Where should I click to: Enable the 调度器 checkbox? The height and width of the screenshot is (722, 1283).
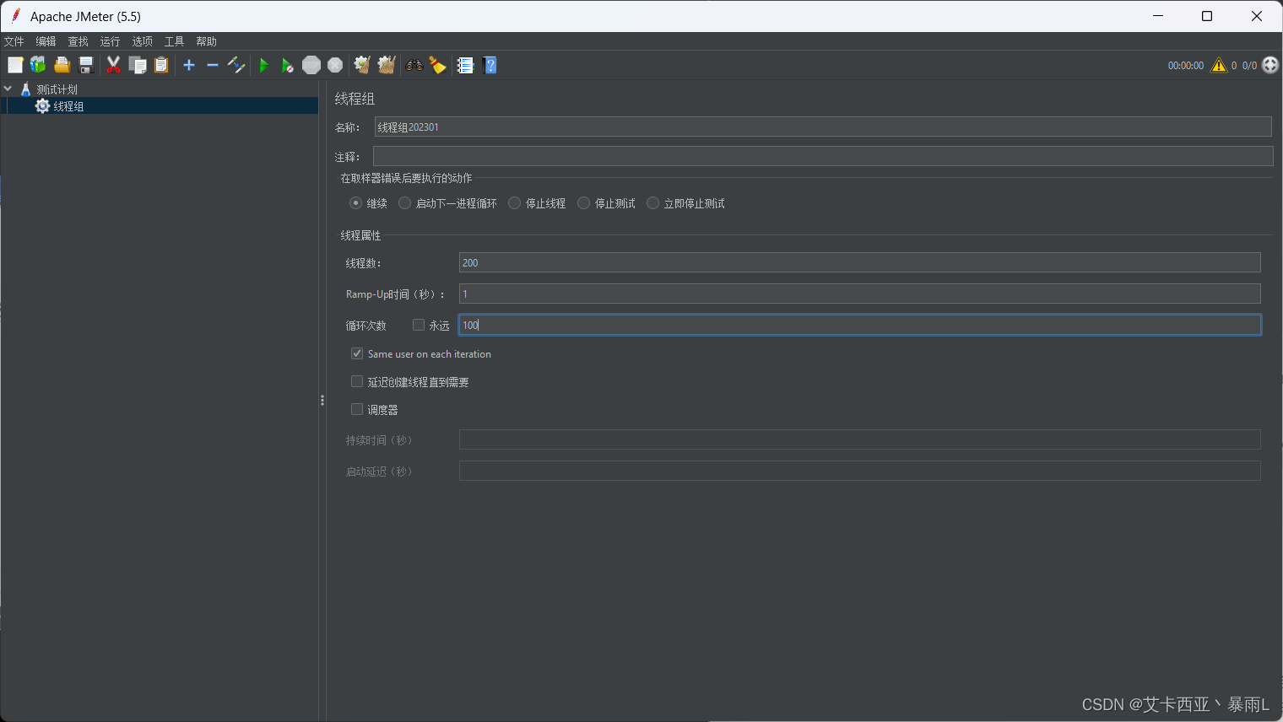(x=357, y=409)
